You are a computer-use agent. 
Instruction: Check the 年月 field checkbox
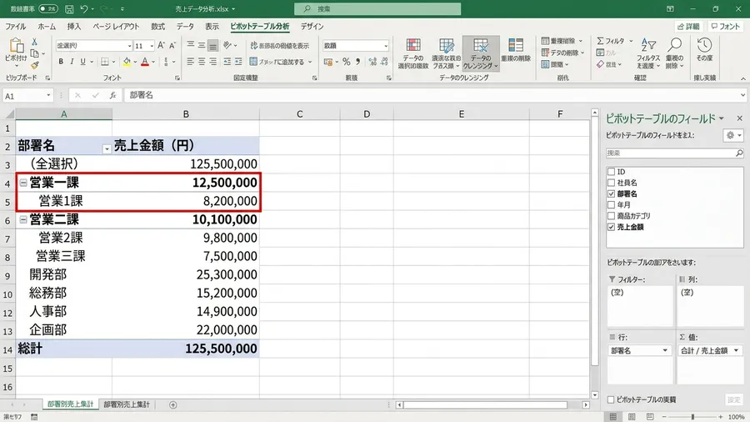click(x=611, y=205)
